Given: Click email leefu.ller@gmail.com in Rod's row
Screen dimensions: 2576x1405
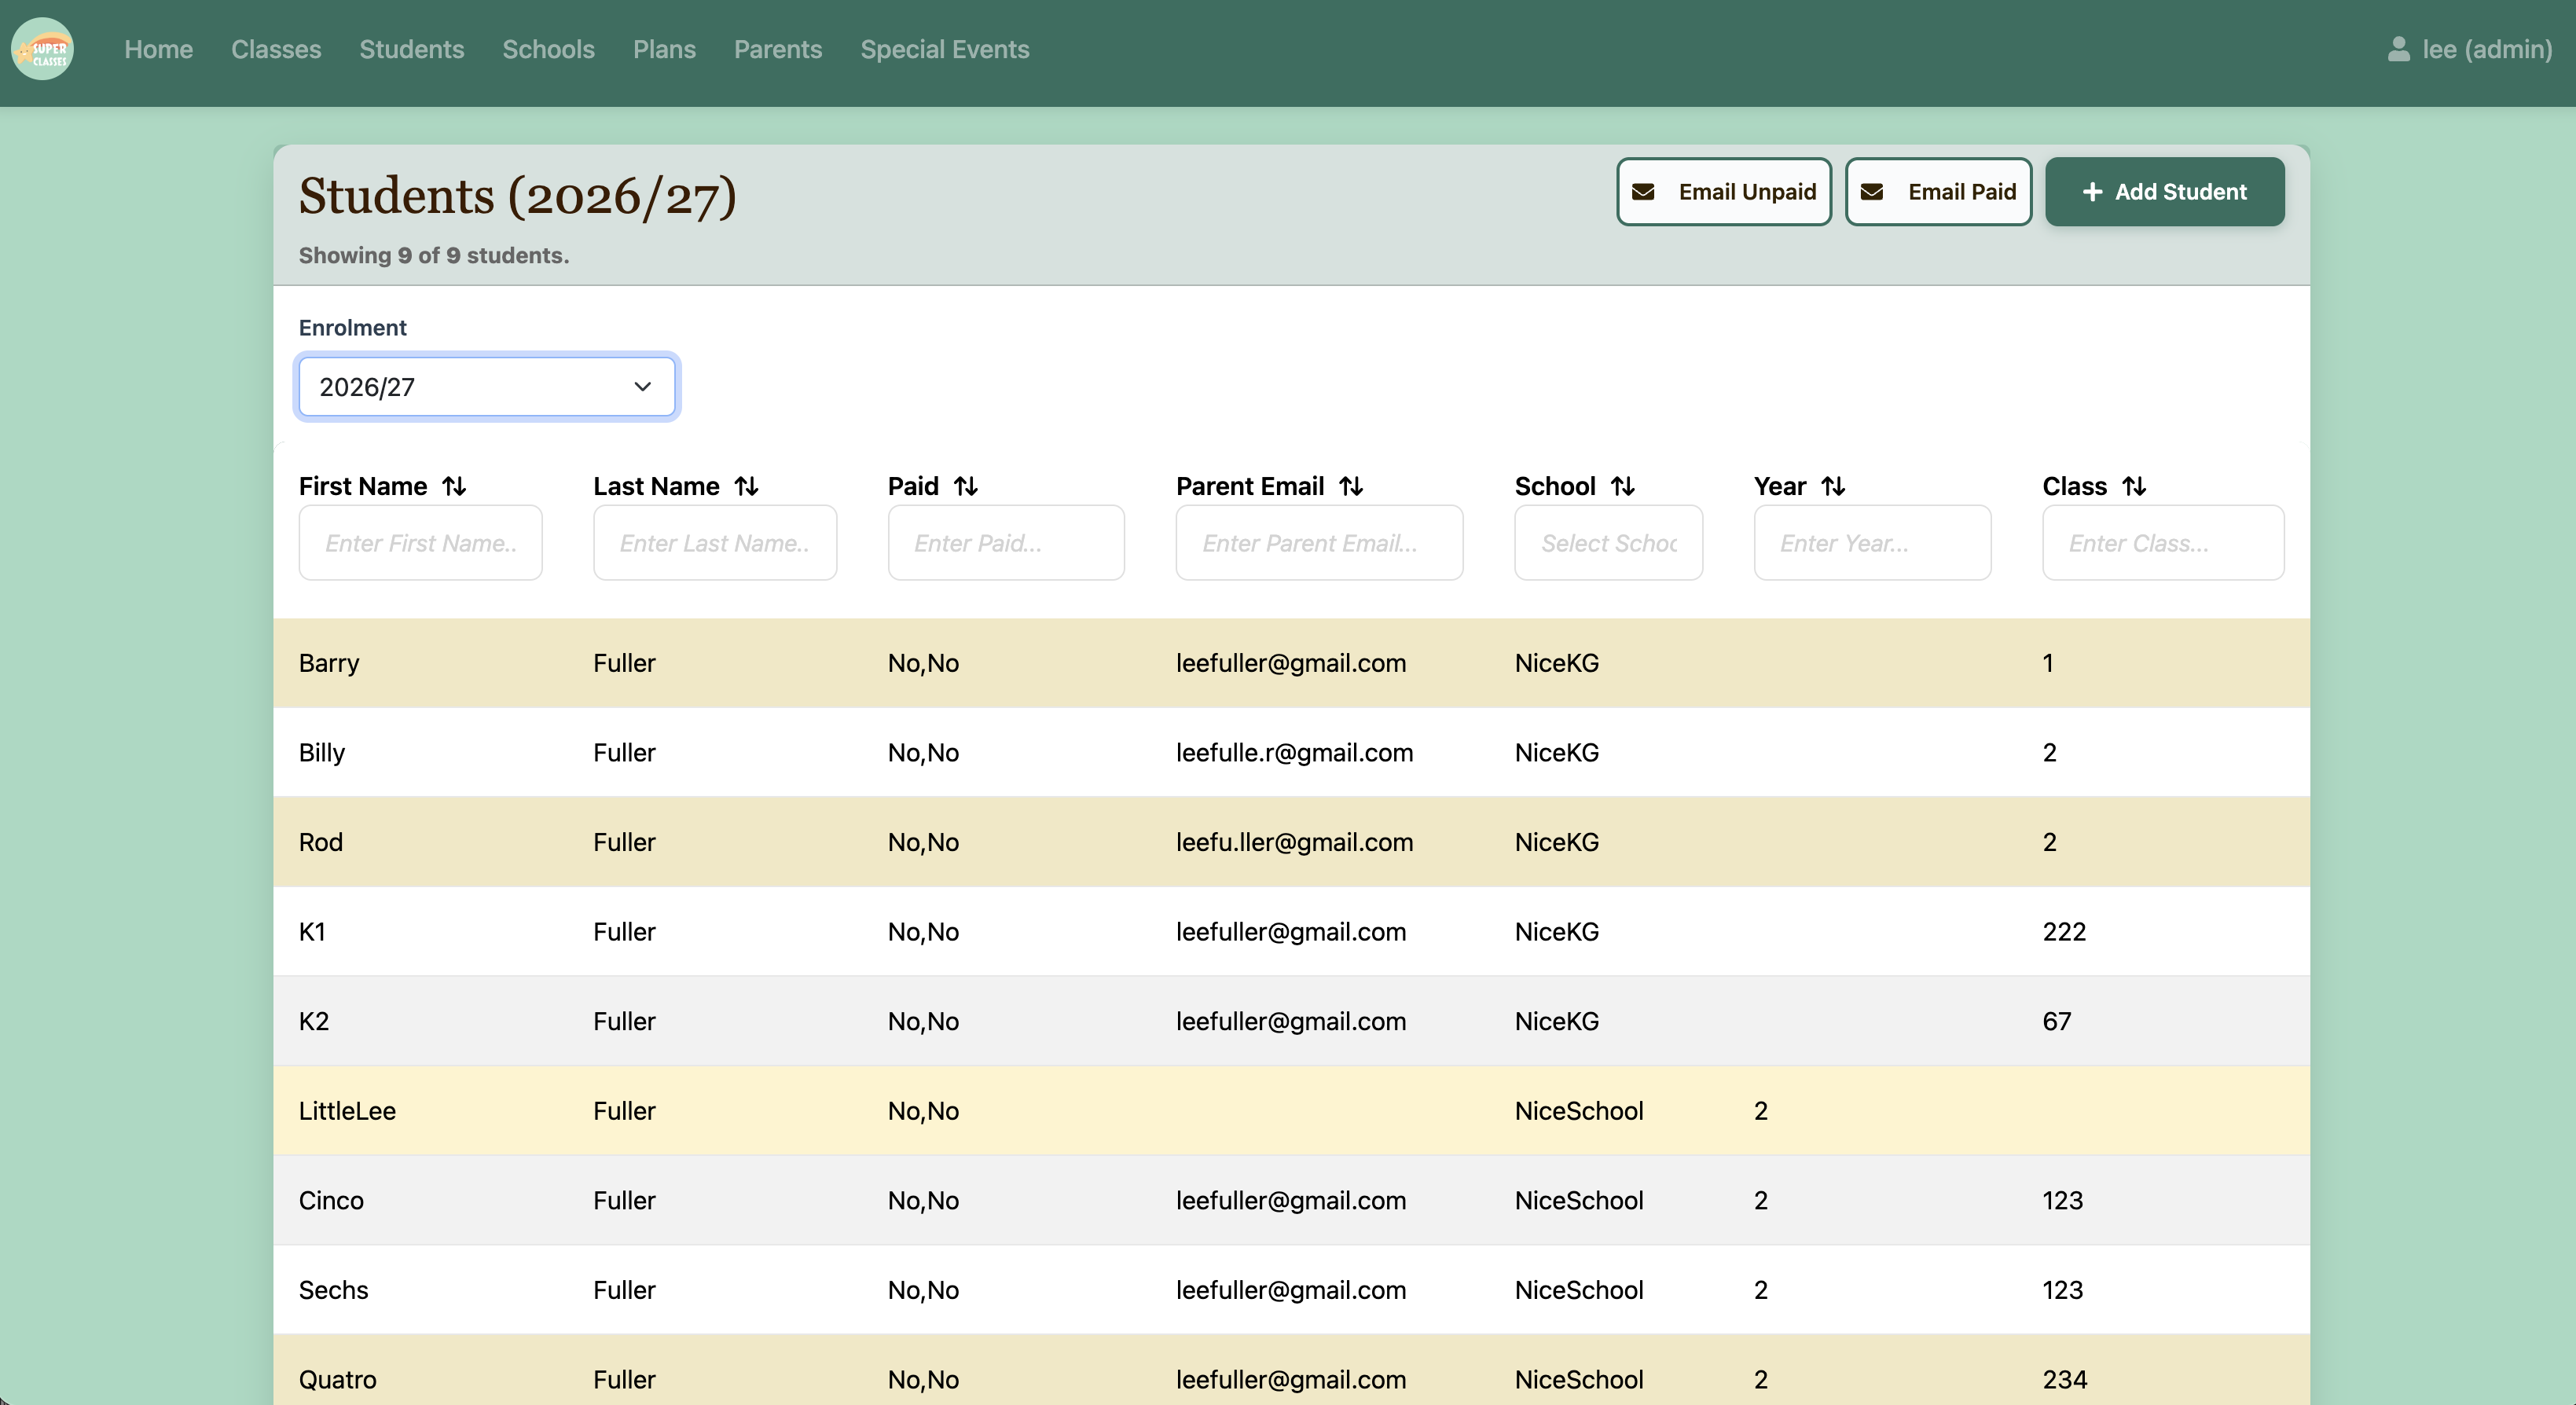Looking at the screenshot, I should pos(1294,842).
